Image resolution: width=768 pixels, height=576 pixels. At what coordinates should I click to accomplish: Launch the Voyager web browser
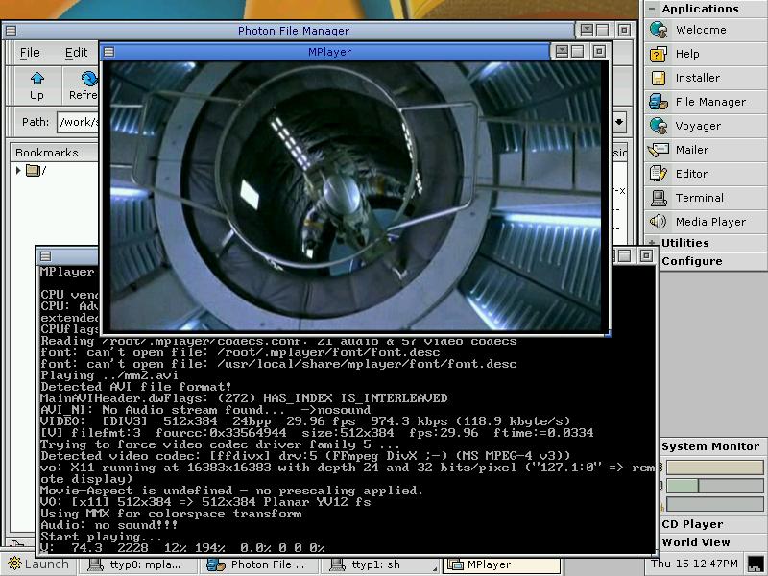point(697,126)
